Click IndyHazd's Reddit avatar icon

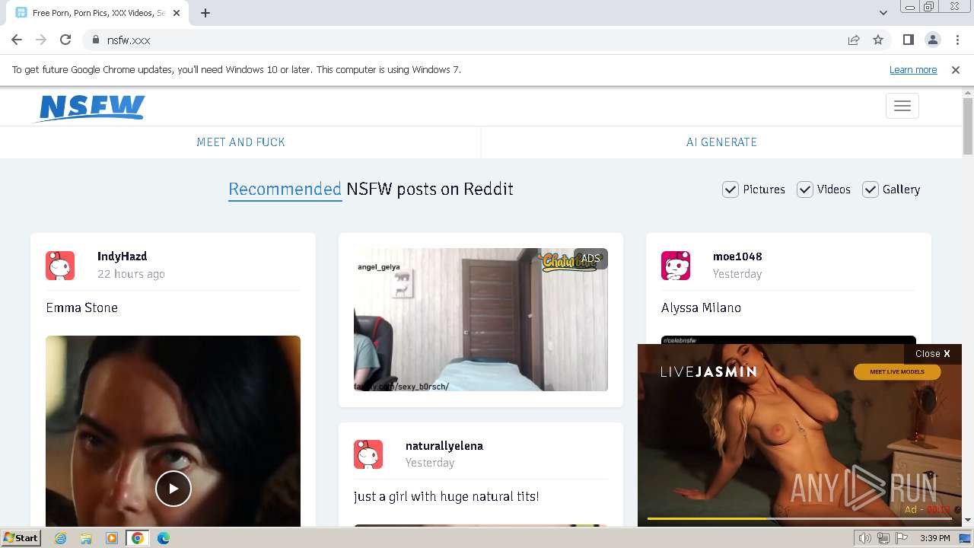60,266
